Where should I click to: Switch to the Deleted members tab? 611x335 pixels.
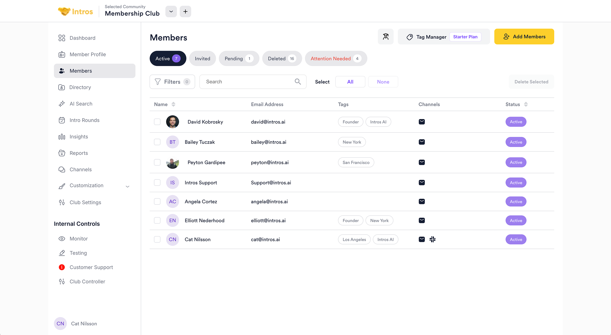(x=282, y=59)
